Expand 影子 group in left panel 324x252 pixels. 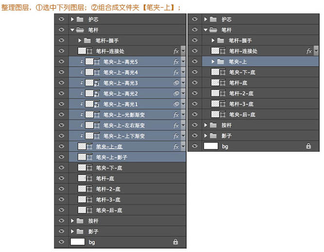click(x=72, y=231)
